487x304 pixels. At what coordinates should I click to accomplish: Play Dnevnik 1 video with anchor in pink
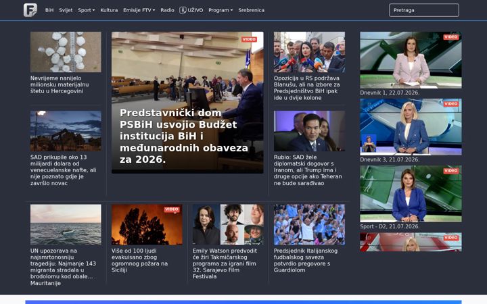tap(411, 60)
